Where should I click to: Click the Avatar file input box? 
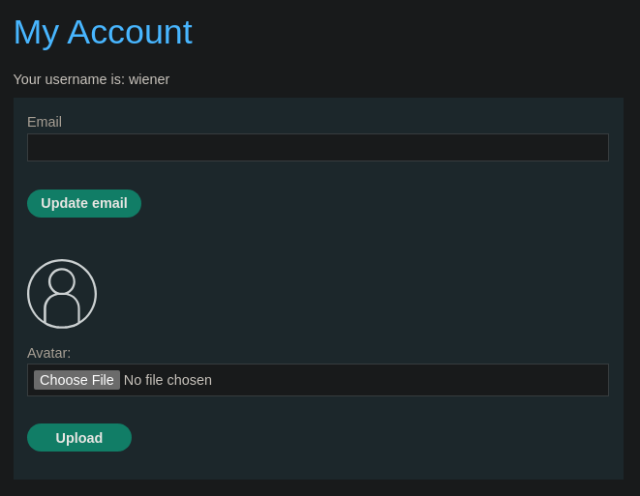click(x=318, y=380)
